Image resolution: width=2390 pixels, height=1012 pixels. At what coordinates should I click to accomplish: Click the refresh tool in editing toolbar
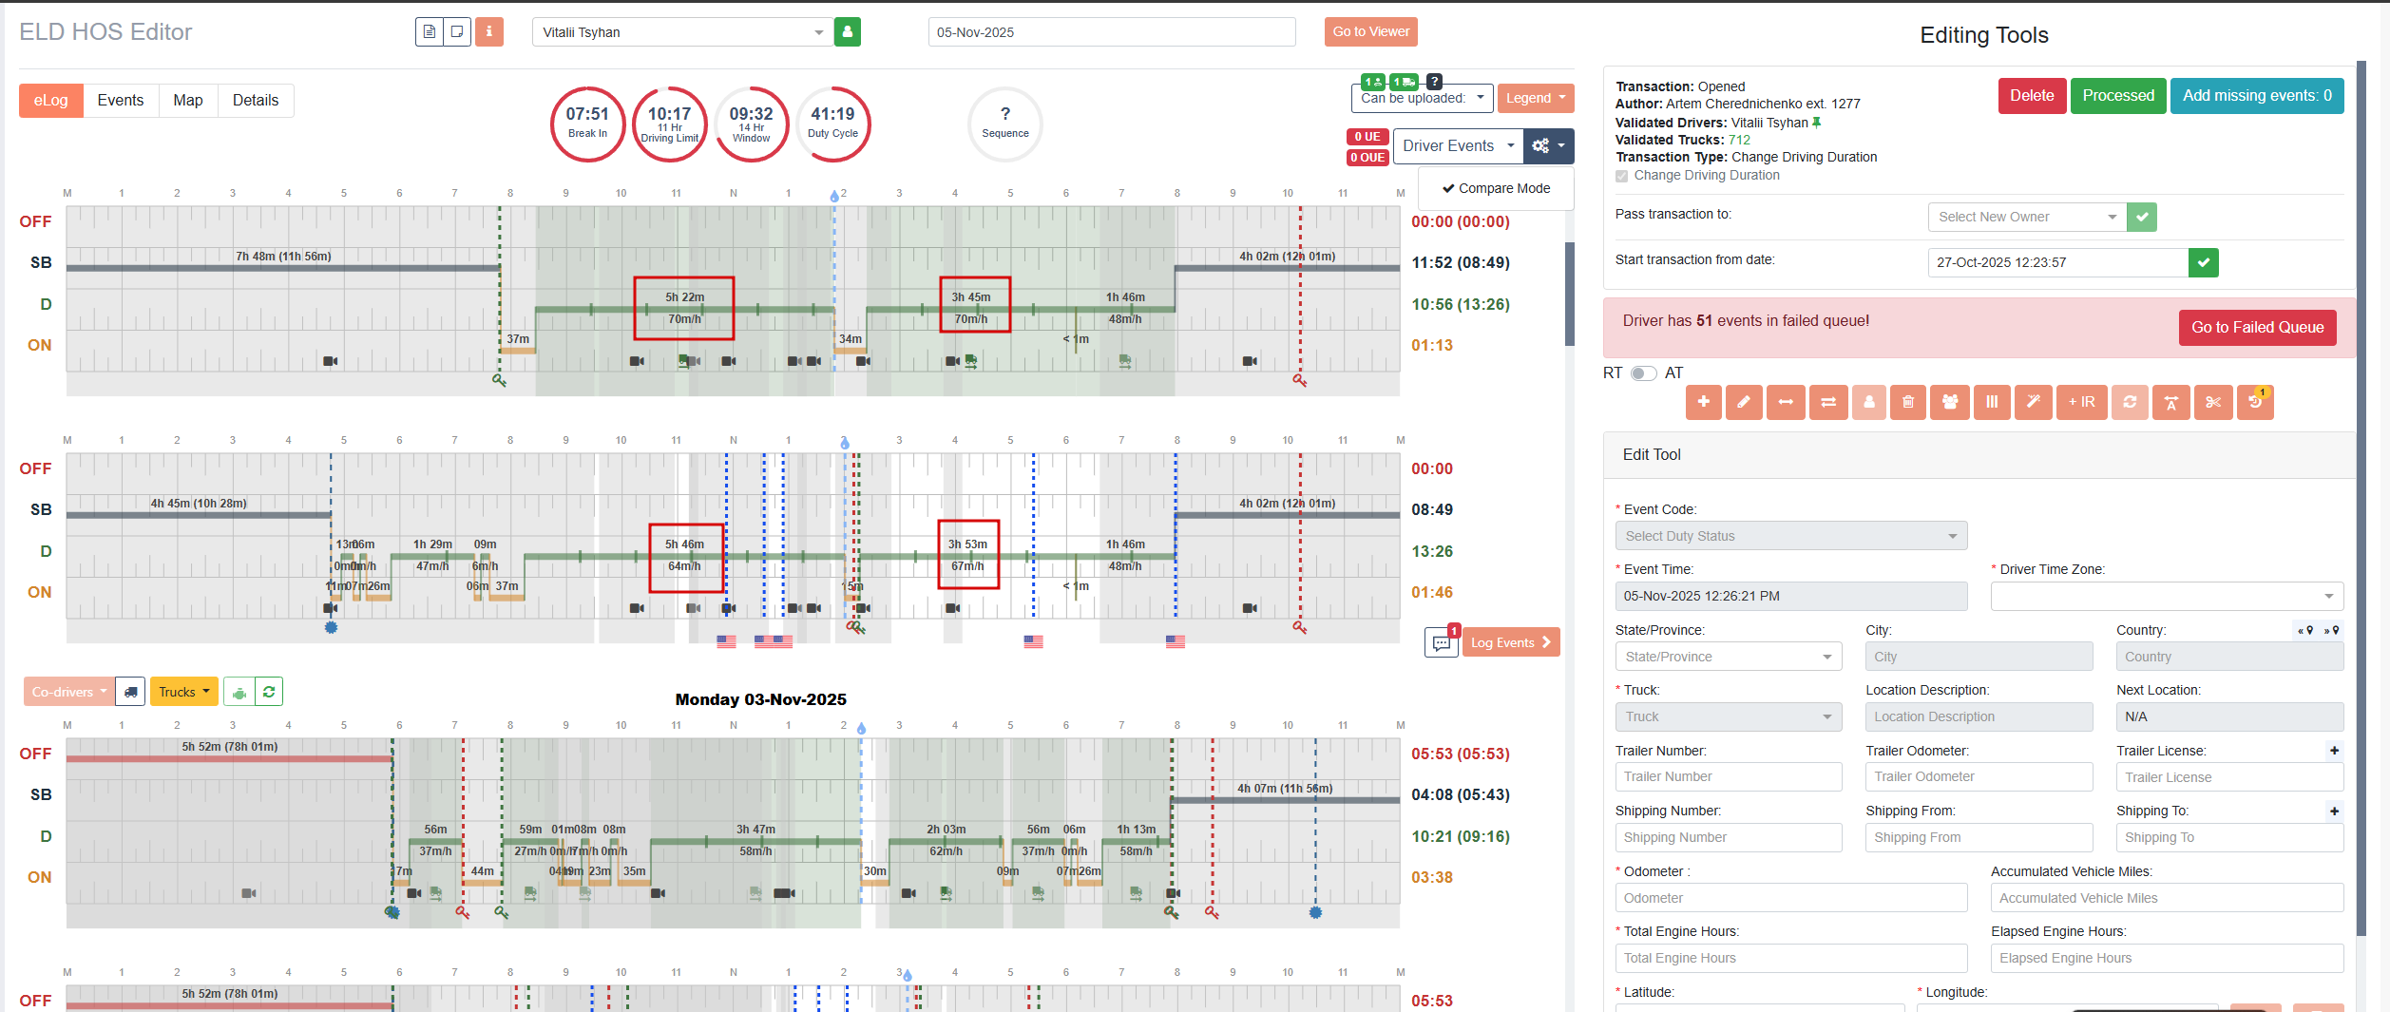click(x=2131, y=402)
